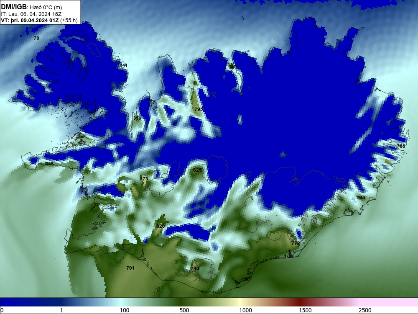The height and width of the screenshot is (314, 418).
Task: Click the legend label 1
Action: (61, 310)
